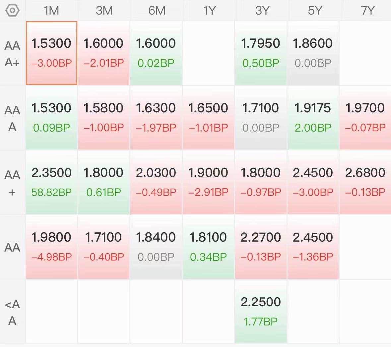Click the AA row label
The width and height of the screenshot is (391, 347).
pos(12,247)
